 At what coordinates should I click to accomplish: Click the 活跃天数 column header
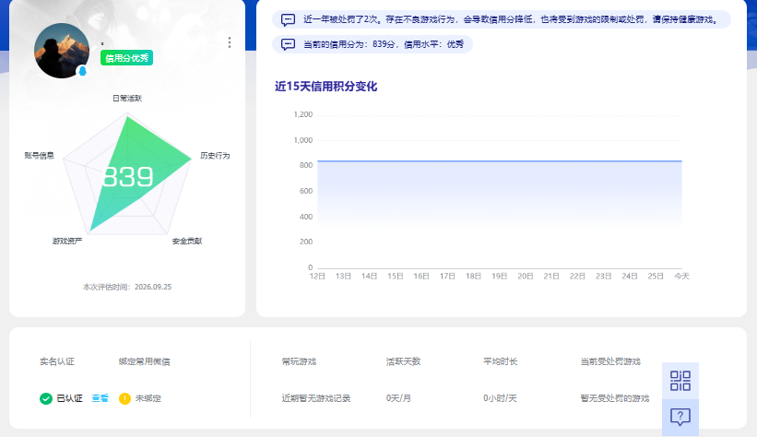[x=403, y=361]
